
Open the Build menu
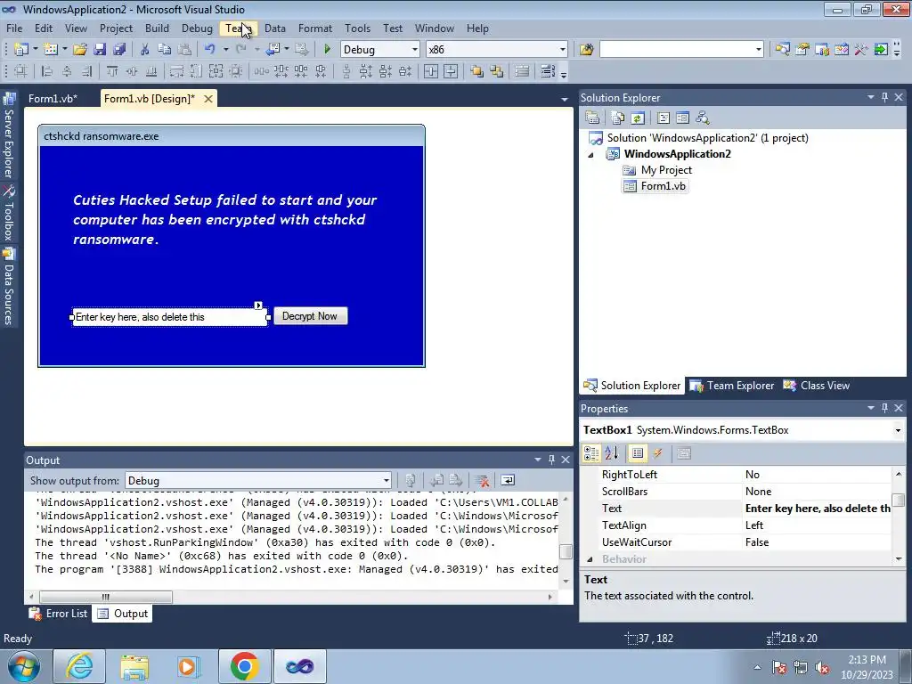click(157, 28)
